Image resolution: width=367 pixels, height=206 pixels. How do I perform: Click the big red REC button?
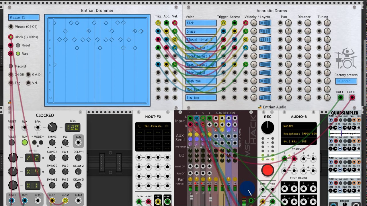point(268,170)
